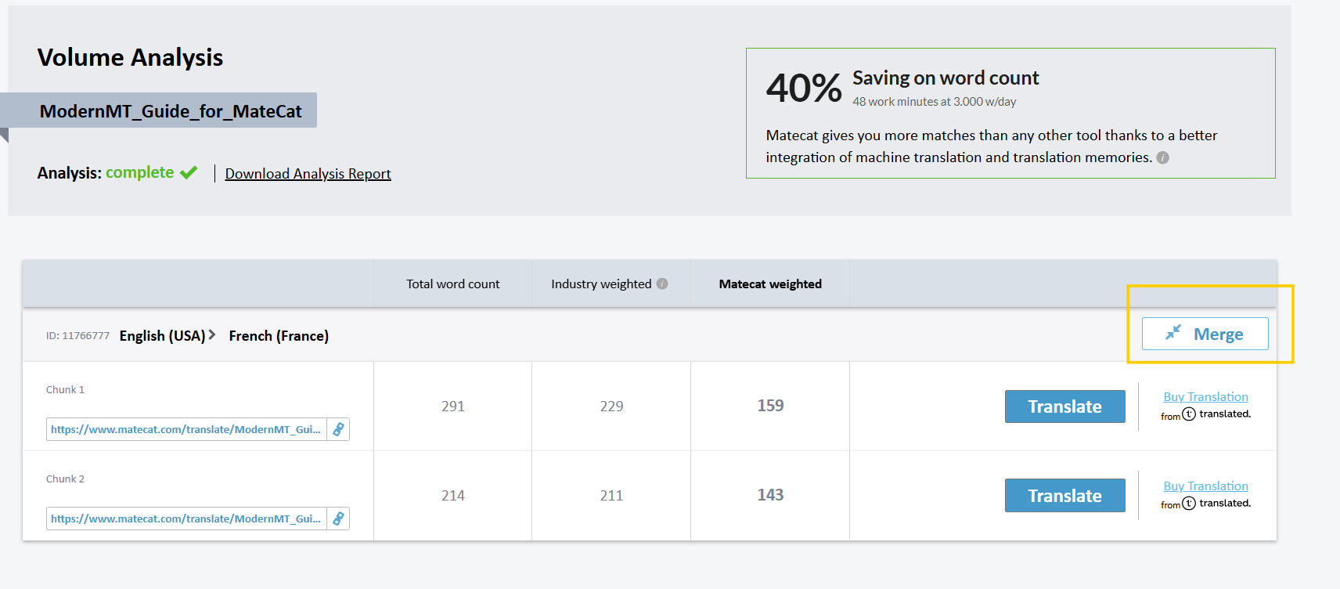Open Buy Translation for Chunk 2
The width and height of the screenshot is (1340, 589).
coord(1205,486)
